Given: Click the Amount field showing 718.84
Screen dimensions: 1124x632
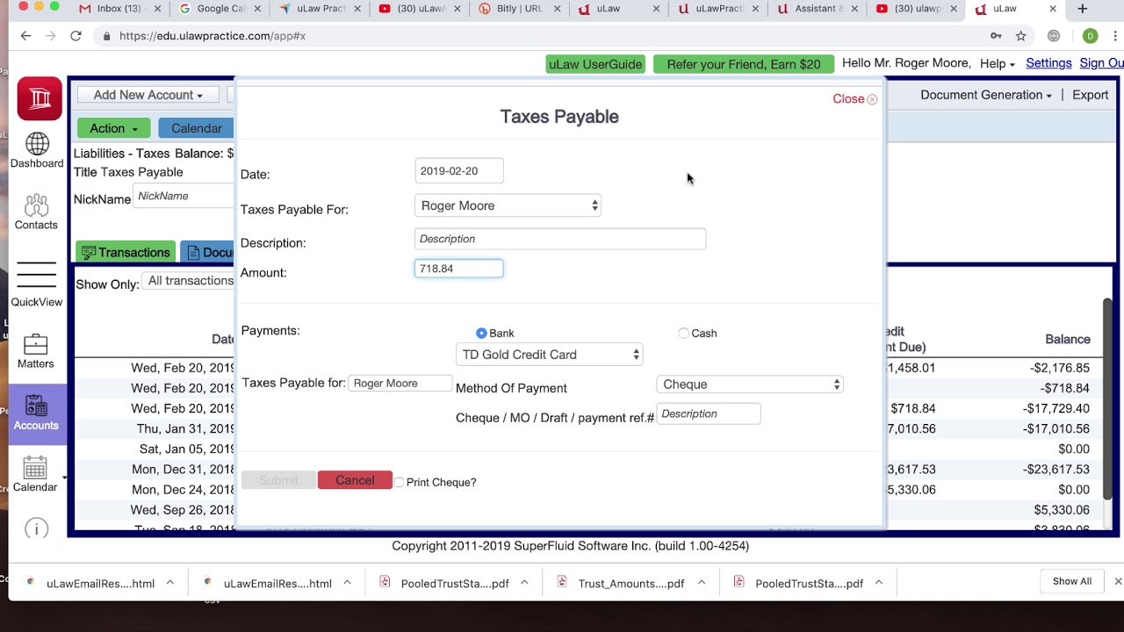Looking at the screenshot, I should (458, 269).
